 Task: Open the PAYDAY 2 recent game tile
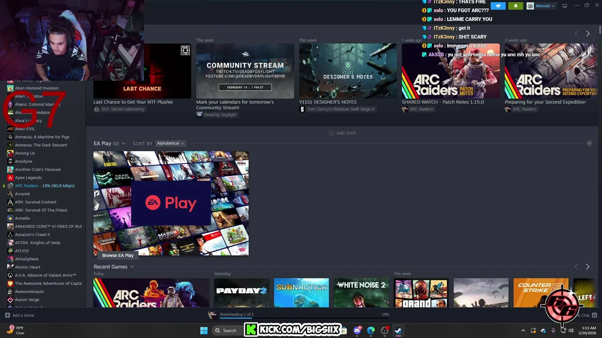pyautogui.click(x=241, y=293)
